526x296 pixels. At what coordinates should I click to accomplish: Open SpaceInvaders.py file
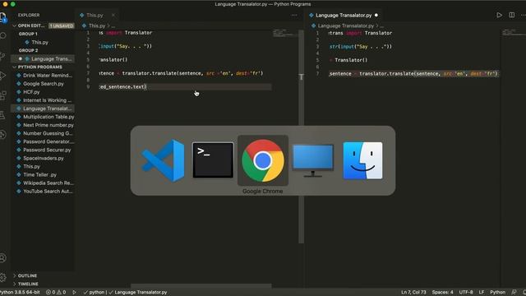(x=43, y=158)
